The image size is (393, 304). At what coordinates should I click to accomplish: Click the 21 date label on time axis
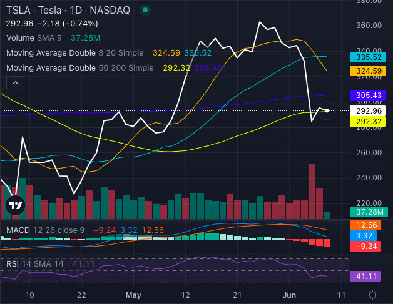(x=237, y=295)
